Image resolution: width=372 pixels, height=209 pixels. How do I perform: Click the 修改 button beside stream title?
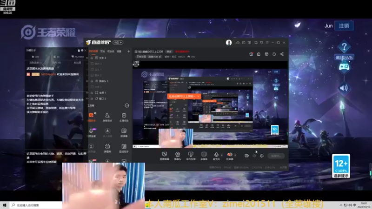pyautogui.click(x=169, y=52)
